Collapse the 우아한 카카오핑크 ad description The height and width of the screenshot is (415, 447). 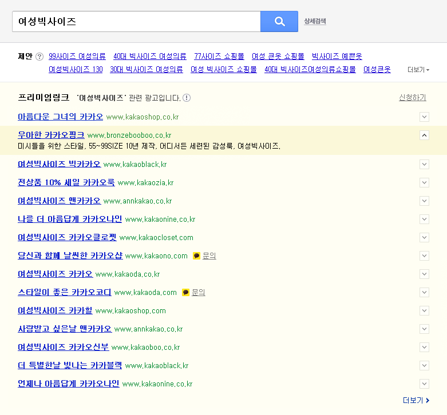pos(424,135)
